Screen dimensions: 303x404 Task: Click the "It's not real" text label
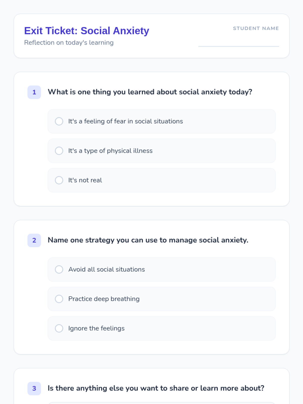[x=85, y=180]
